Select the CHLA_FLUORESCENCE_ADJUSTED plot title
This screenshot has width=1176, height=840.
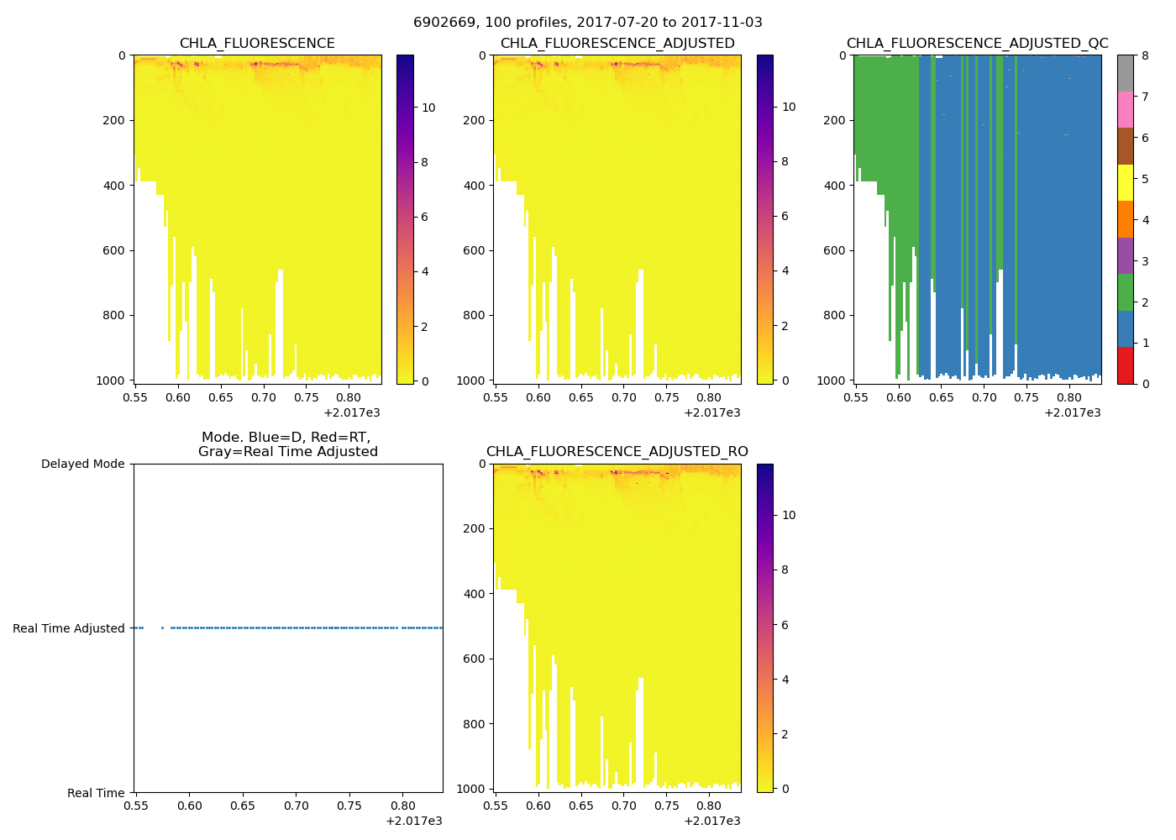tap(617, 44)
